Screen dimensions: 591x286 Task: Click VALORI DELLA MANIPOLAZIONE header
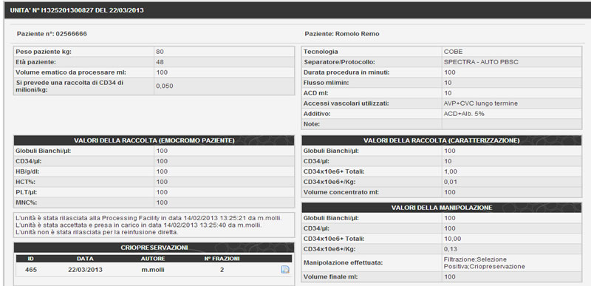441,208
